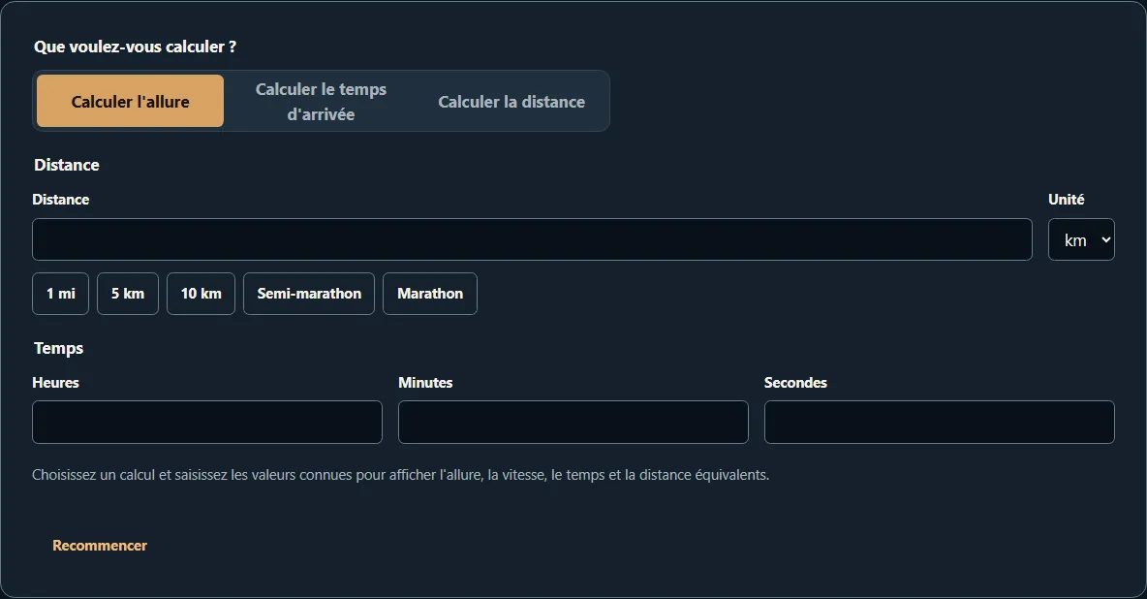The image size is (1147, 599).
Task: Click the 'Temps' section heading
Action: [58, 349]
